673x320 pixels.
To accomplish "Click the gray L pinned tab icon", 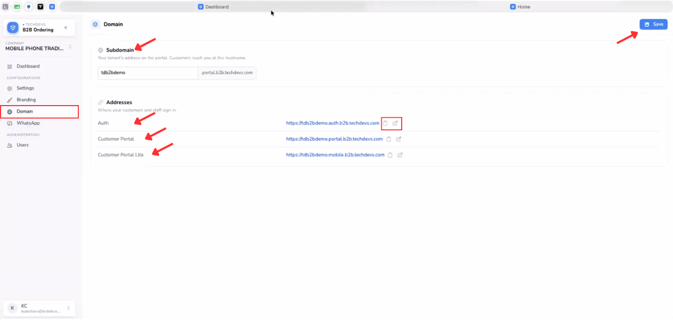I will tap(6, 7).
